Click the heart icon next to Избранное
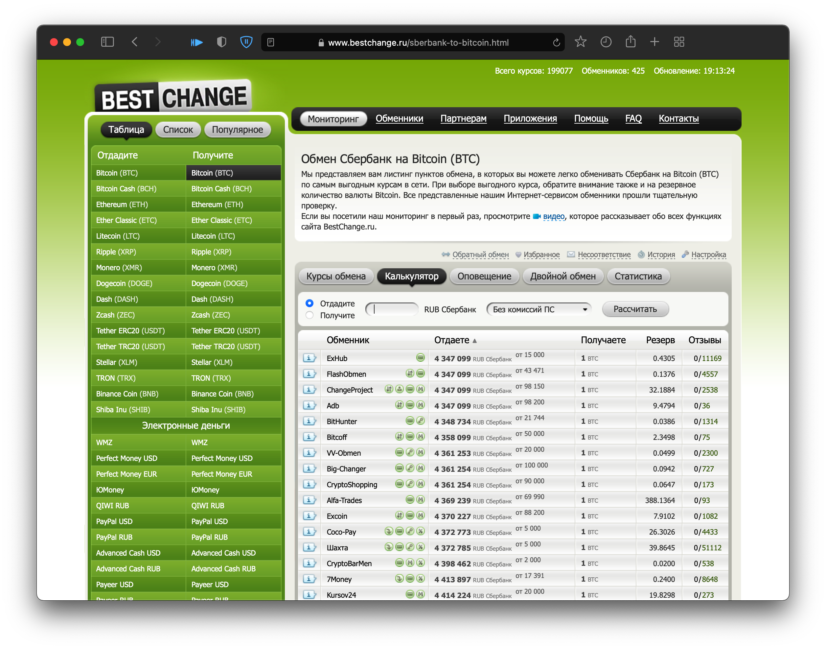 [x=518, y=254]
